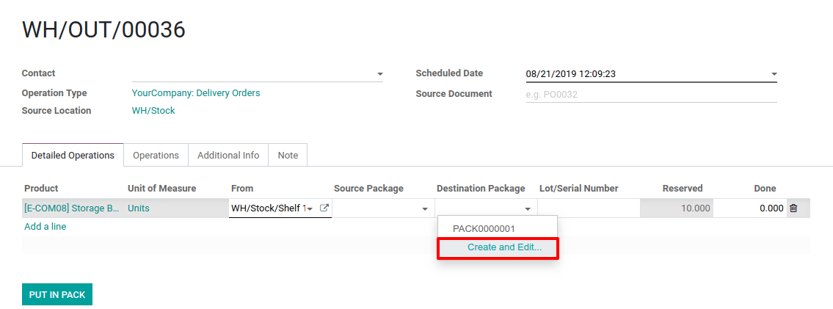Open the From location dropdown arrow
This screenshot has height=309, width=833.
click(310, 209)
